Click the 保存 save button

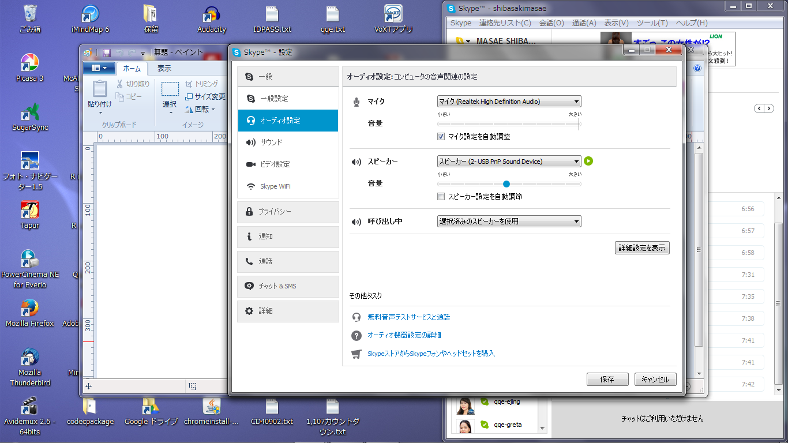pos(607,380)
